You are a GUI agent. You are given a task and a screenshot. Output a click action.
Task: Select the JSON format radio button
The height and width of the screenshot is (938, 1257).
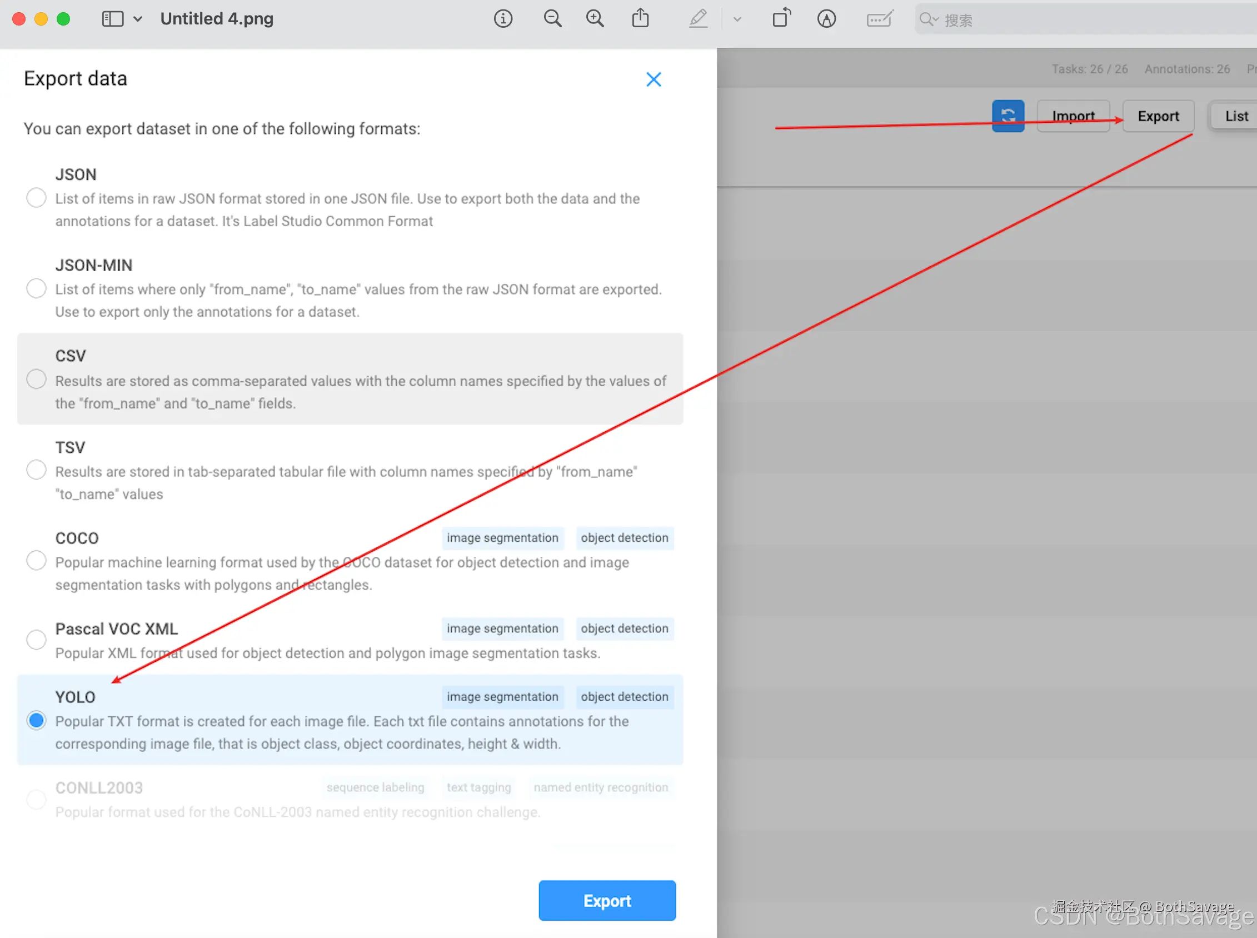tap(36, 198)
